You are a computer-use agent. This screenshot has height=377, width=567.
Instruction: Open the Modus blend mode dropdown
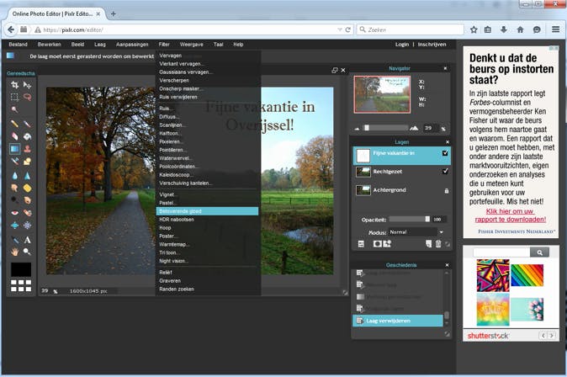(x=416, y=232)
